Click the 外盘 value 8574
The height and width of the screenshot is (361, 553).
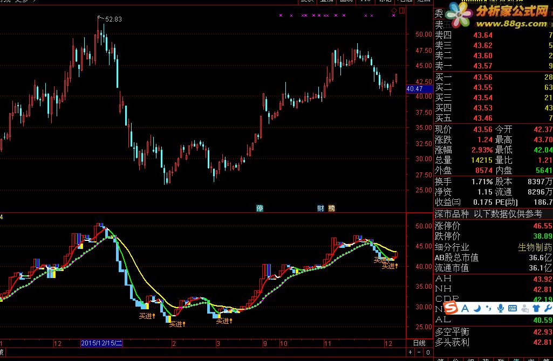tap(483, 170)
